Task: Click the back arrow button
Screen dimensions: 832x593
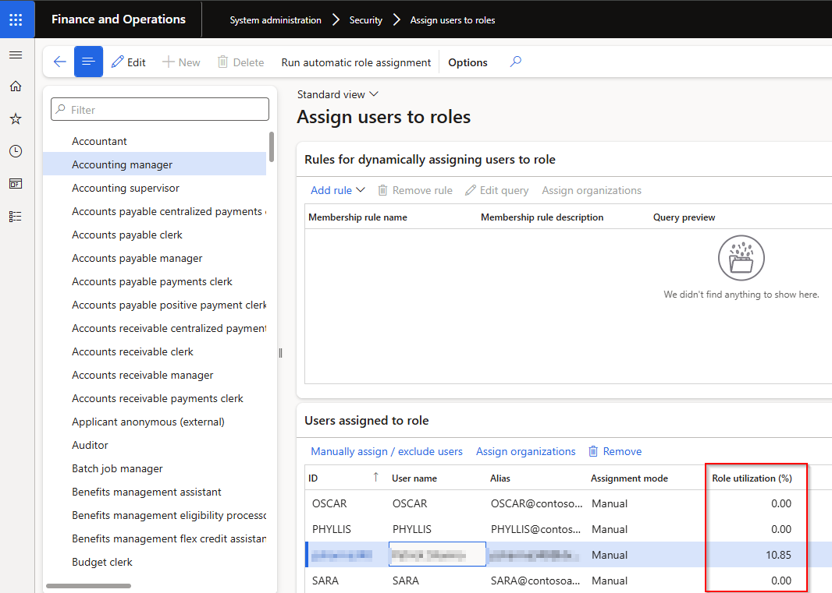Action: tap(60, 62)
